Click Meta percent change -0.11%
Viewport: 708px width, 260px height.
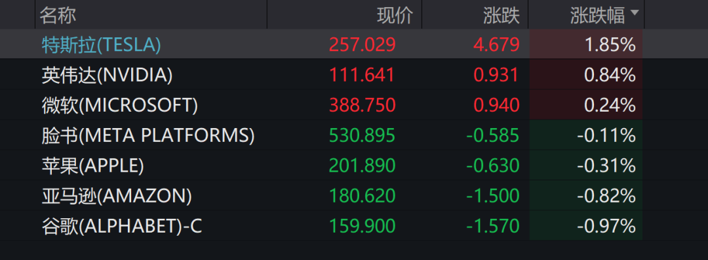tap(606, 135)
